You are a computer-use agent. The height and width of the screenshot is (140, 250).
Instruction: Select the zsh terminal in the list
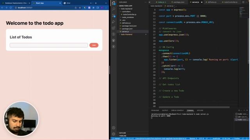[x=241, y=117]
